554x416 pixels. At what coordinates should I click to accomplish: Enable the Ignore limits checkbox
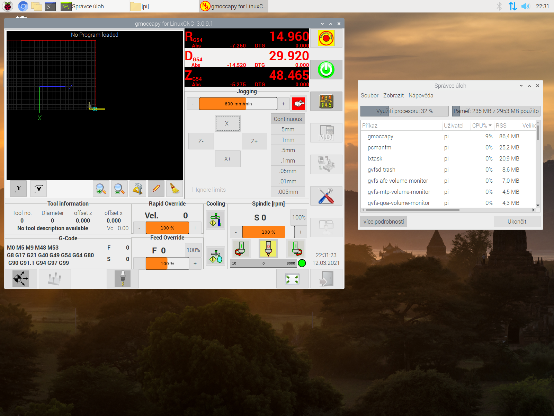[190, 190]
